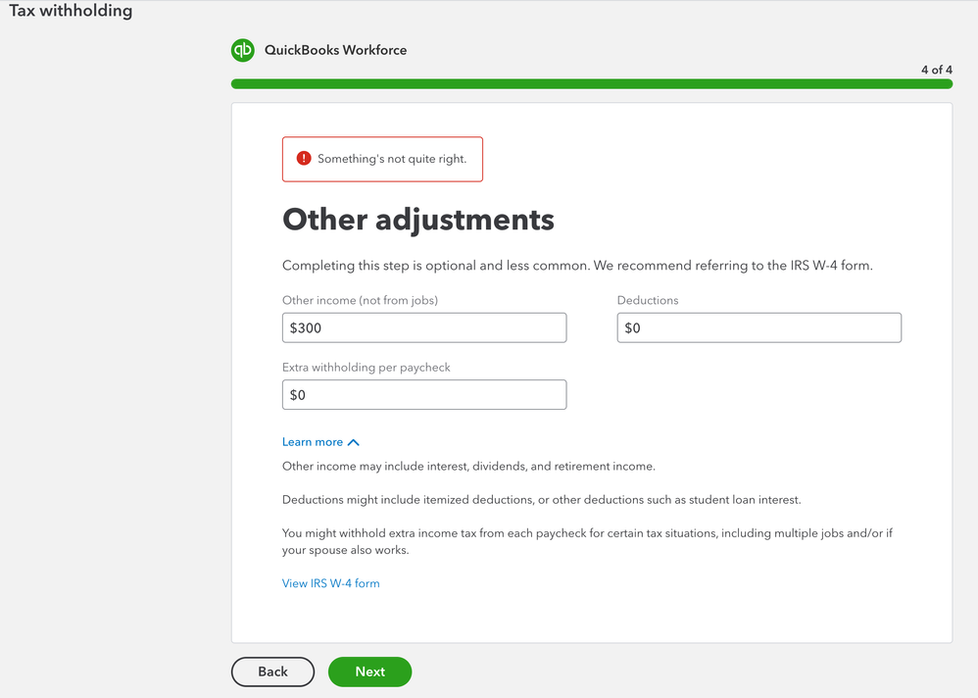Image resolution: width=978 pixels, height=698 pixels.
Task: Click the Extra withholding per paycheck label
Action: point(367,368)
